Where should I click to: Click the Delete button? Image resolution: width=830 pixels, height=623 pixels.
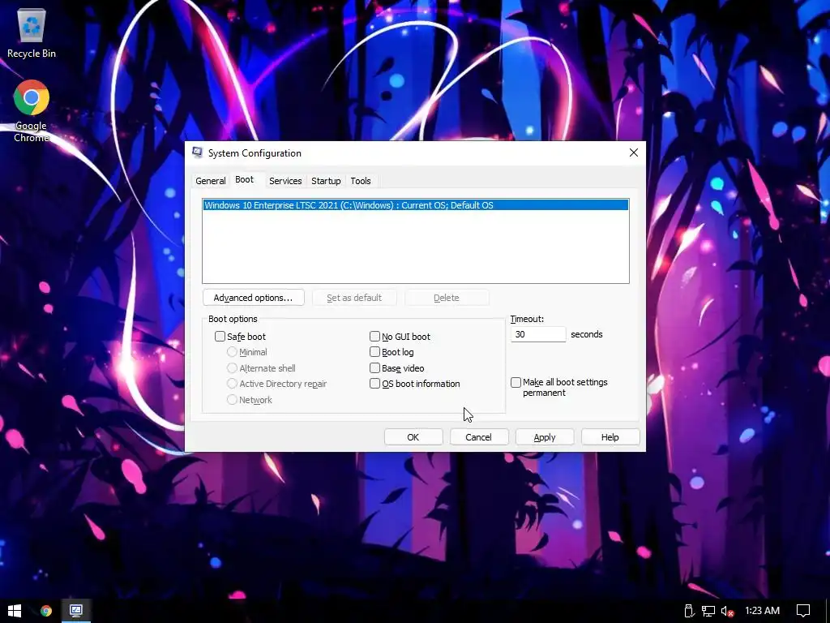click(447, 298)
